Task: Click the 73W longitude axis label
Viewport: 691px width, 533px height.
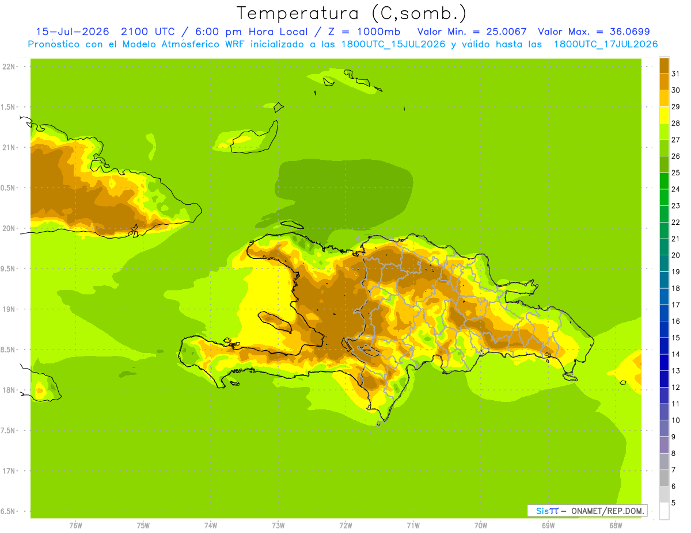Action: pos(278,526)
